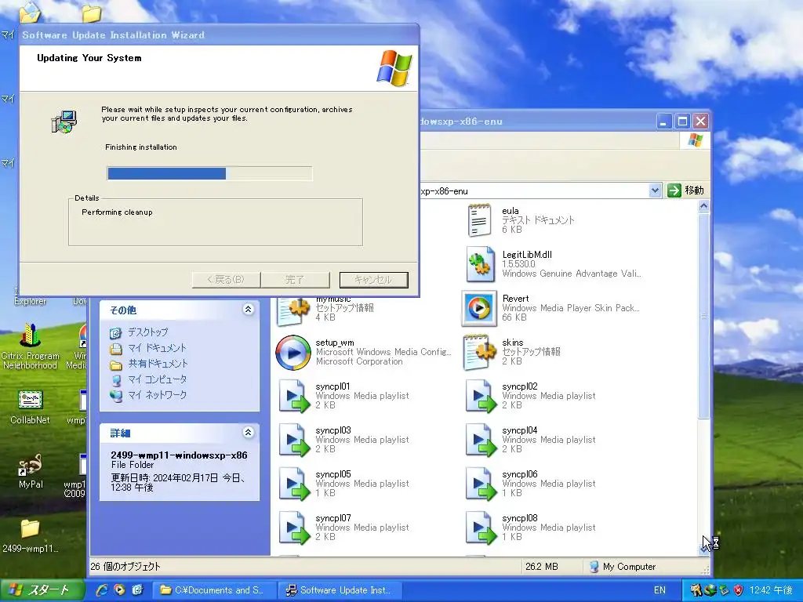Collapse the 詳細 details panel

coord(249,433)
